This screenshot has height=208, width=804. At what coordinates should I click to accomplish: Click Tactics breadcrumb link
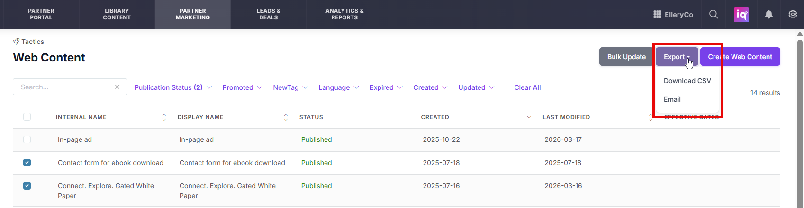(33, 42)
